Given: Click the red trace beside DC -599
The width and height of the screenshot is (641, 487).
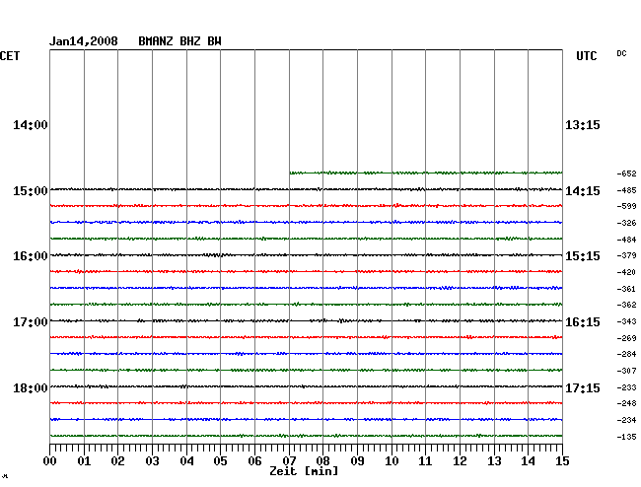Looking at the screenshot, I should [x=306, y=205].
